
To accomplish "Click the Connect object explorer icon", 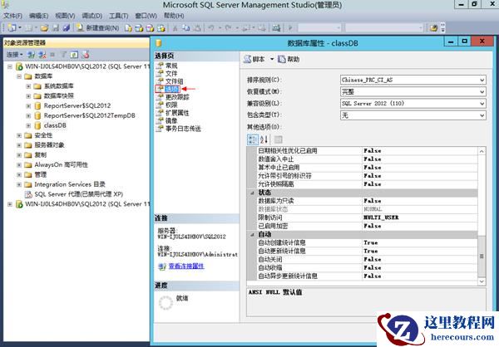I will pyautogui.click(x=31, y=55).
